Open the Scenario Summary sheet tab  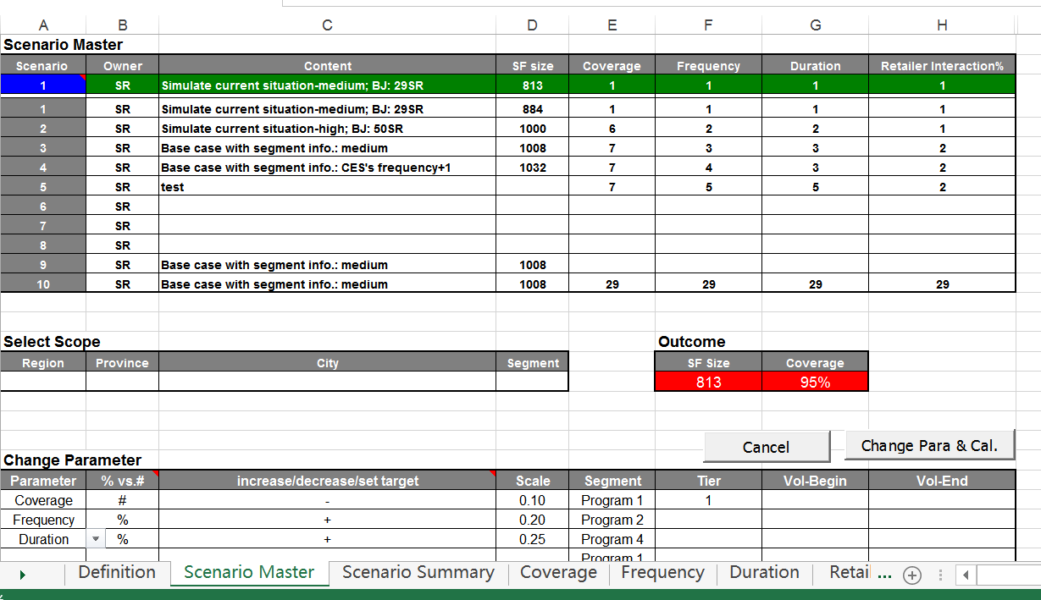pyautogui.click(x=418, y=573)
